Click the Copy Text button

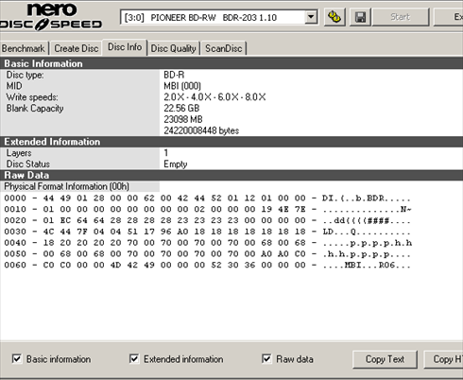pos(385,359)
